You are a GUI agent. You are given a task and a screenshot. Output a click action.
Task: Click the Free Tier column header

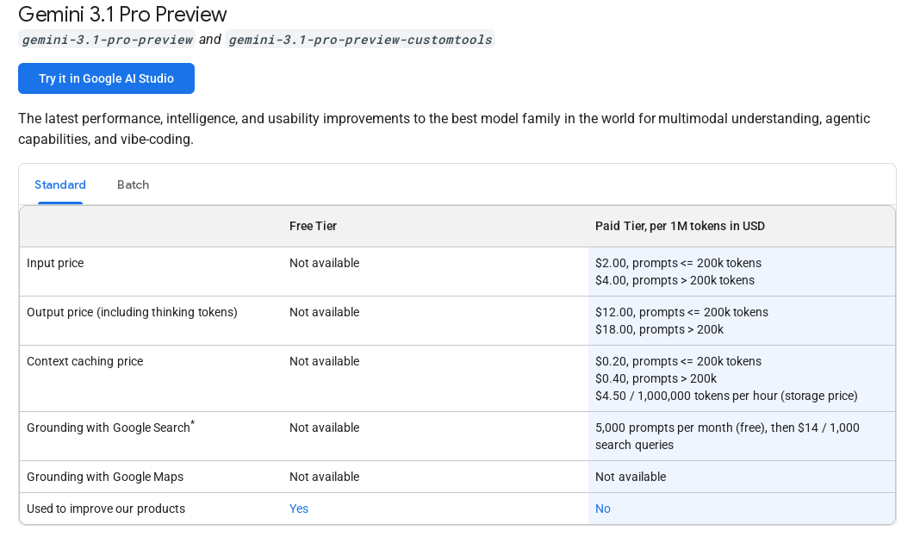313,226
